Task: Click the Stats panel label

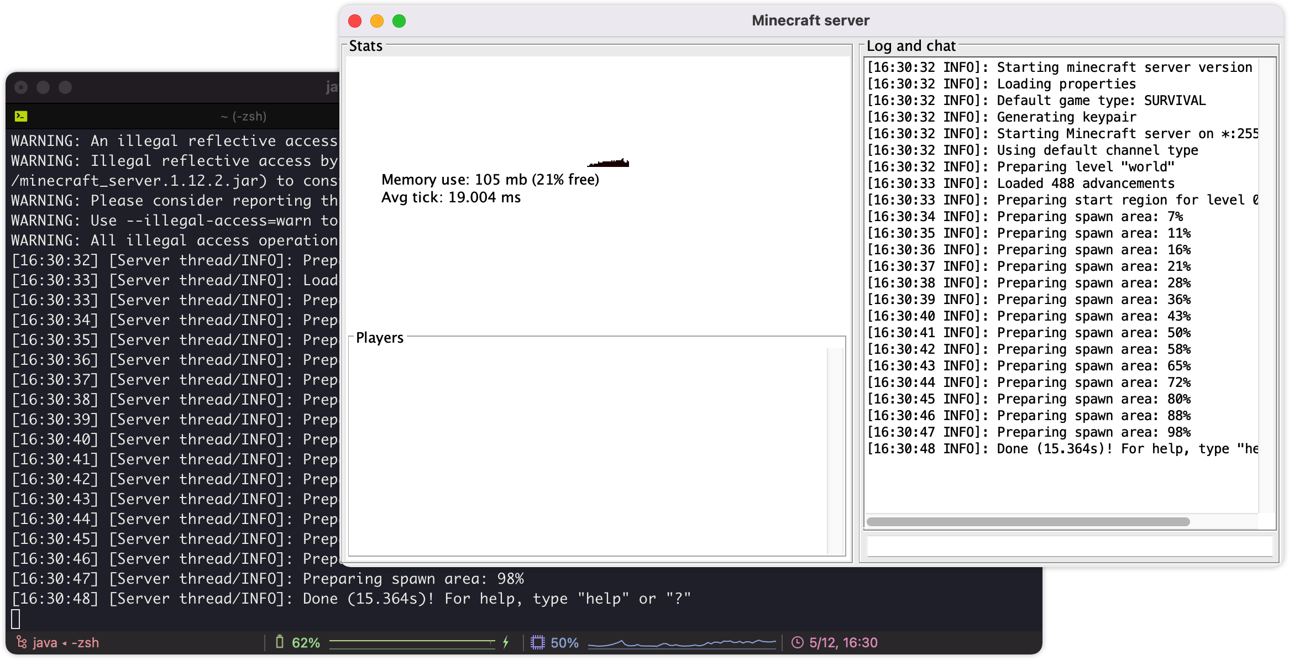Action: (365, 46)
